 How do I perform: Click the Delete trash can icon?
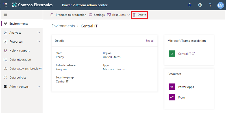(x=134, y=15)
